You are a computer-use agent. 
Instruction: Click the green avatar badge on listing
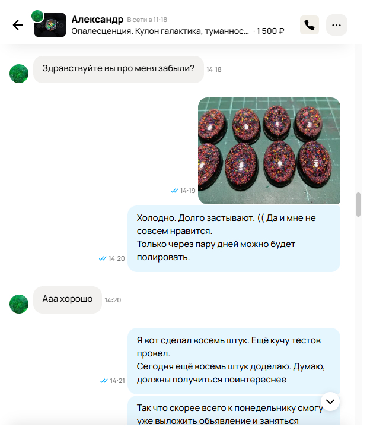tap(37, 16)
